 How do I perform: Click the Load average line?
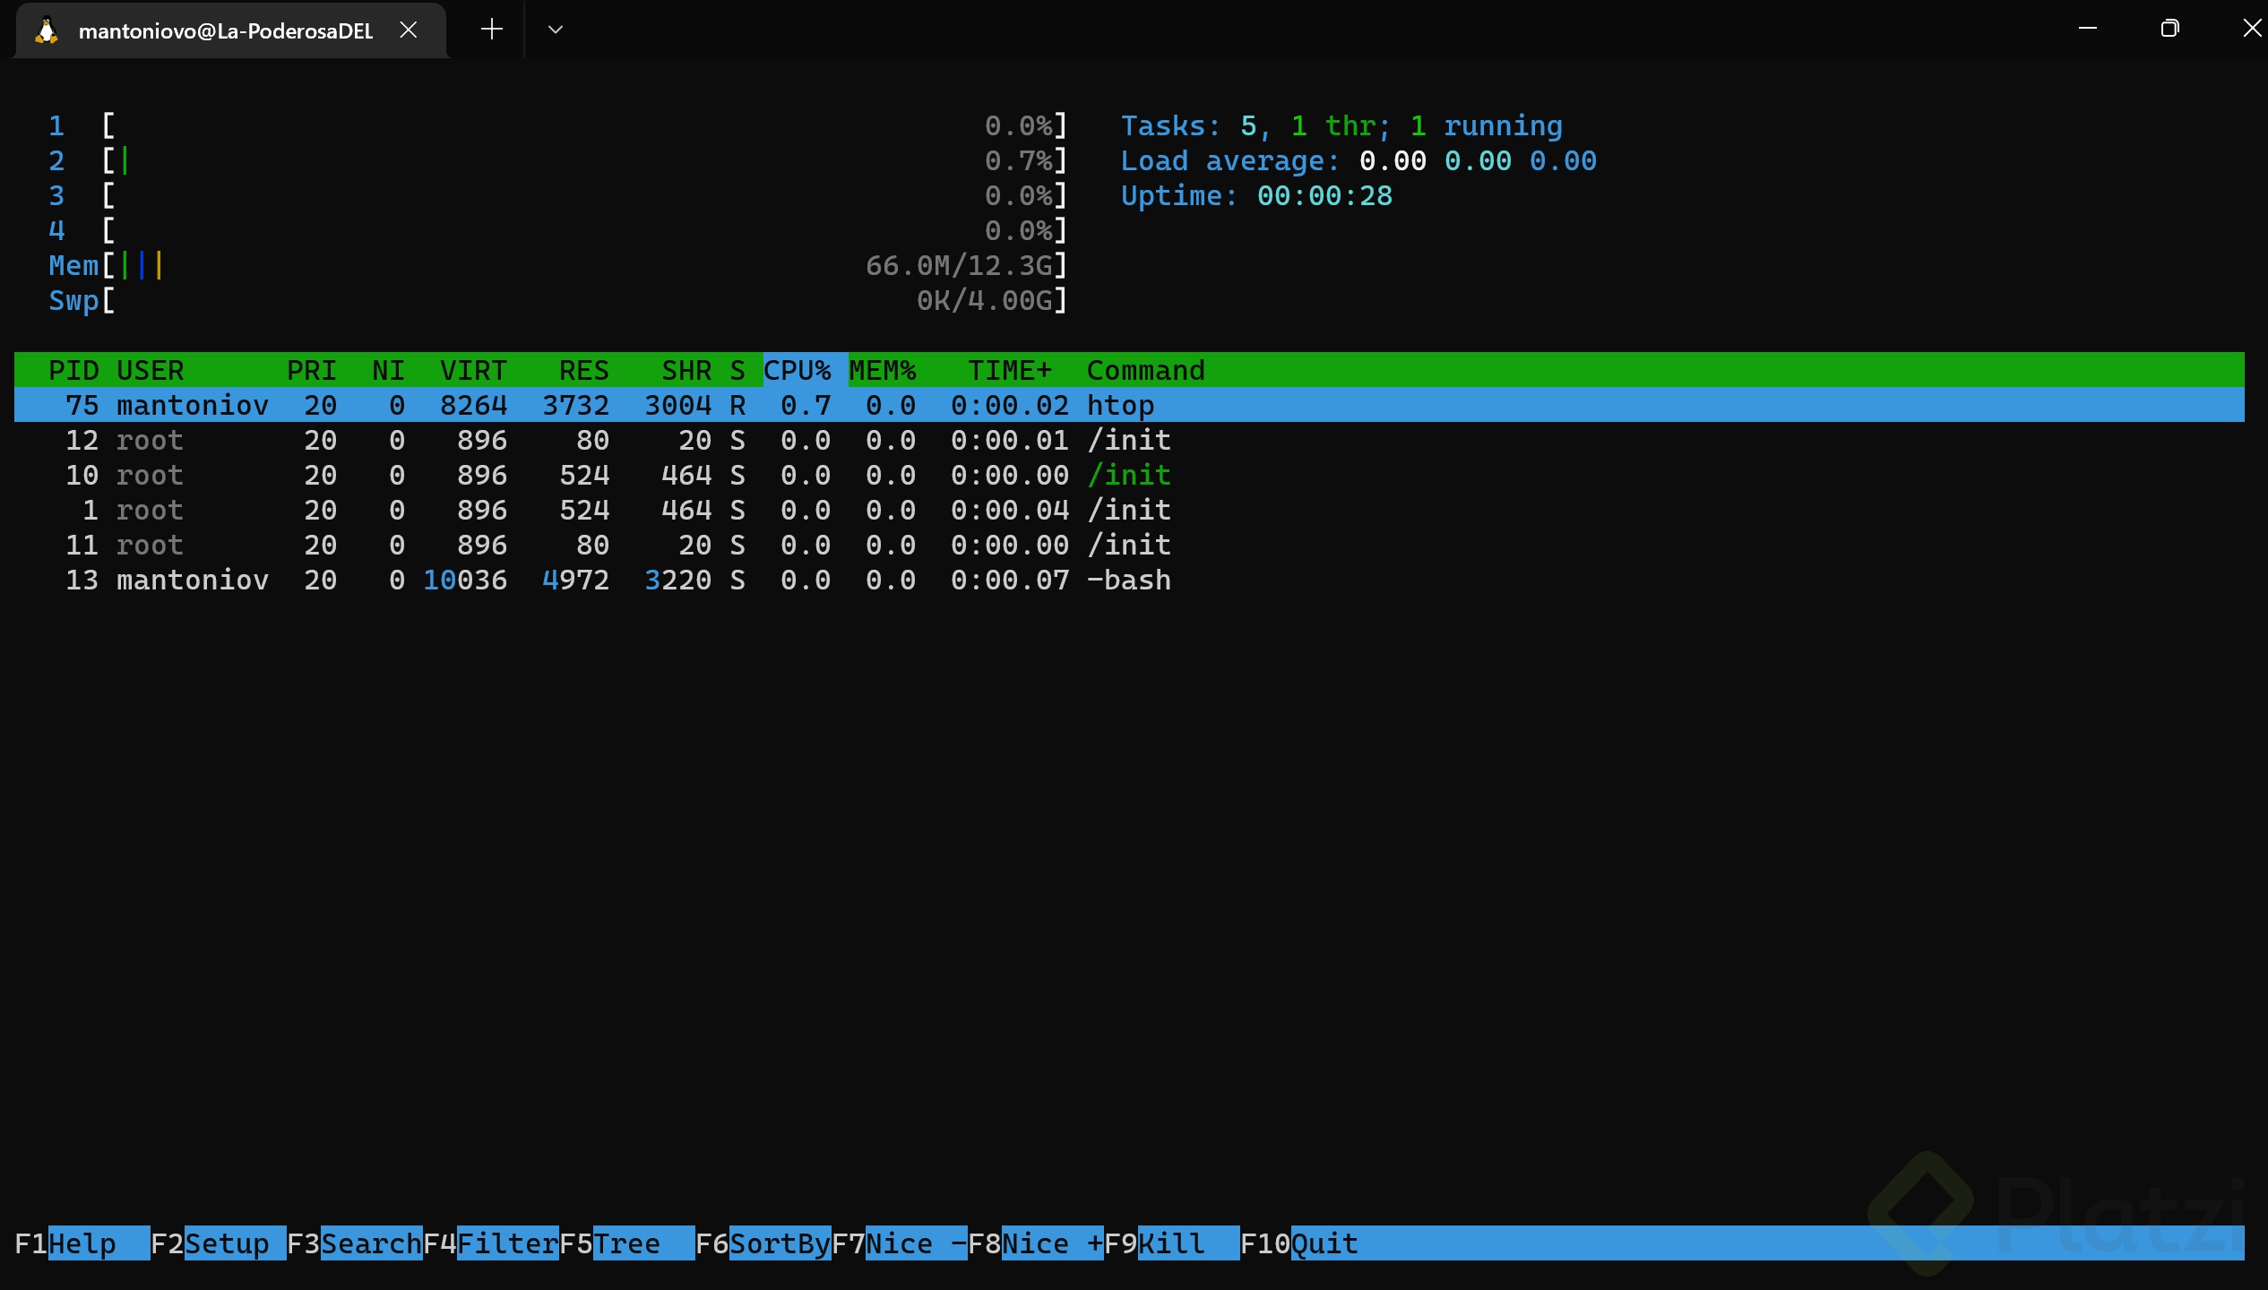click(x=1358, y=160)
